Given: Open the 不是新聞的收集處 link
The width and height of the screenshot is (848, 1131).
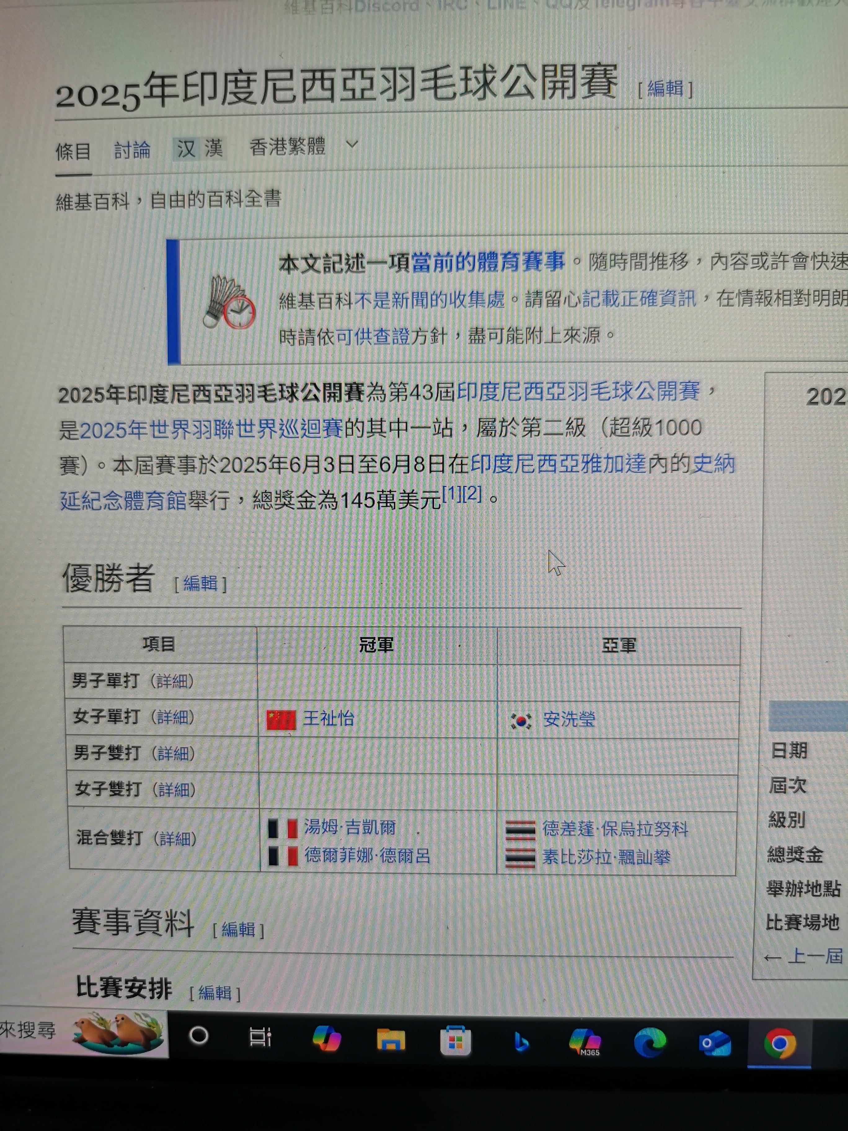Looking at the screenshot, I should [x=429, y=299].
